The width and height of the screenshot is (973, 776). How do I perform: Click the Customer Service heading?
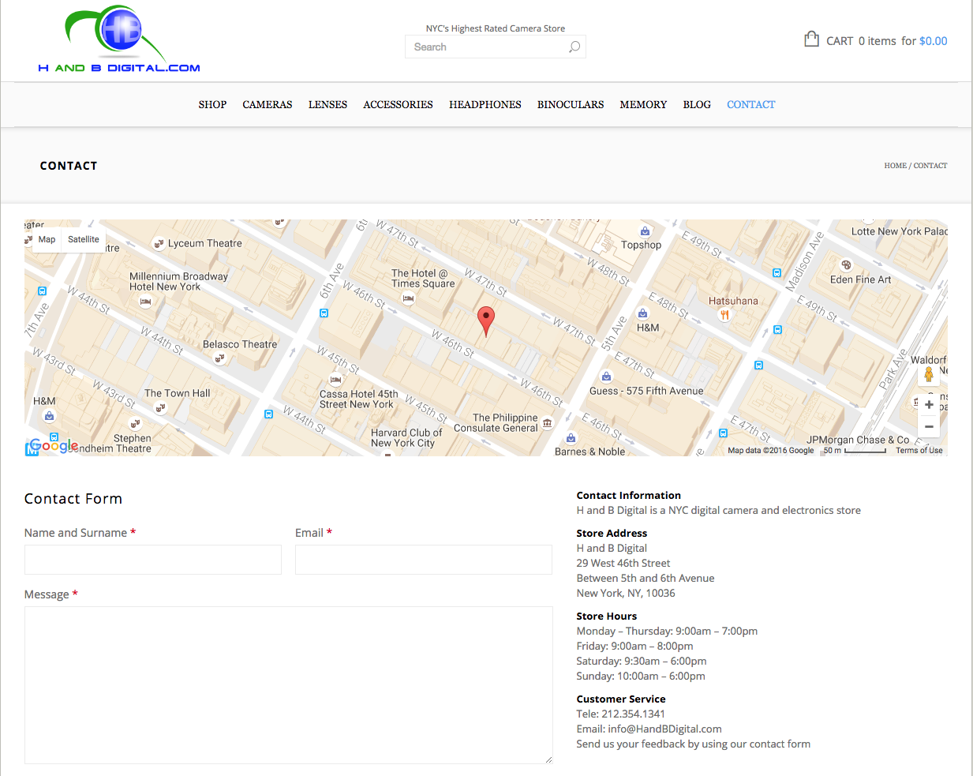pyautogui.click(x=621, y=699)
